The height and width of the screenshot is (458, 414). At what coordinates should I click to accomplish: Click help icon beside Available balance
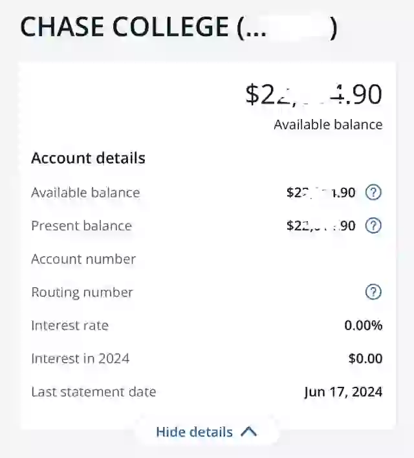[x=373, y=193]
